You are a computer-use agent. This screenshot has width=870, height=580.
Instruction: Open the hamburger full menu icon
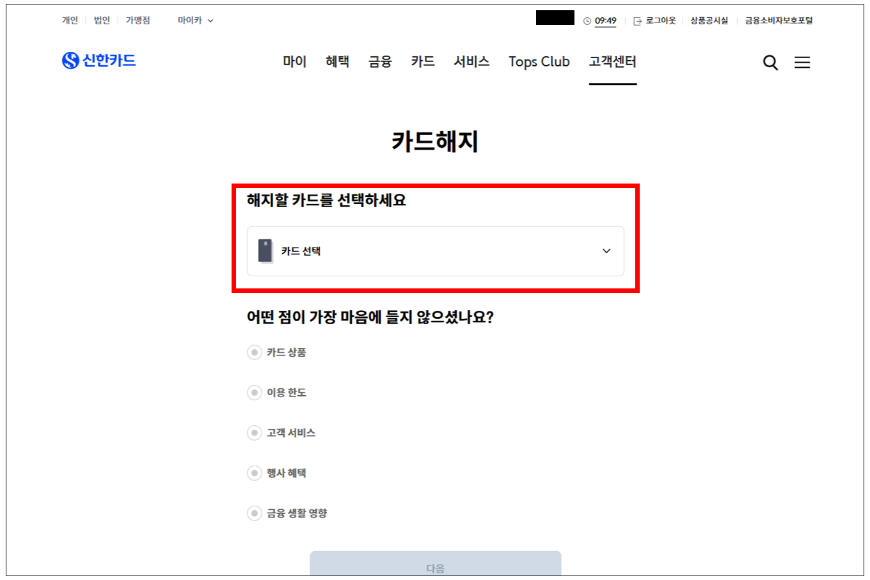point(802,62)
